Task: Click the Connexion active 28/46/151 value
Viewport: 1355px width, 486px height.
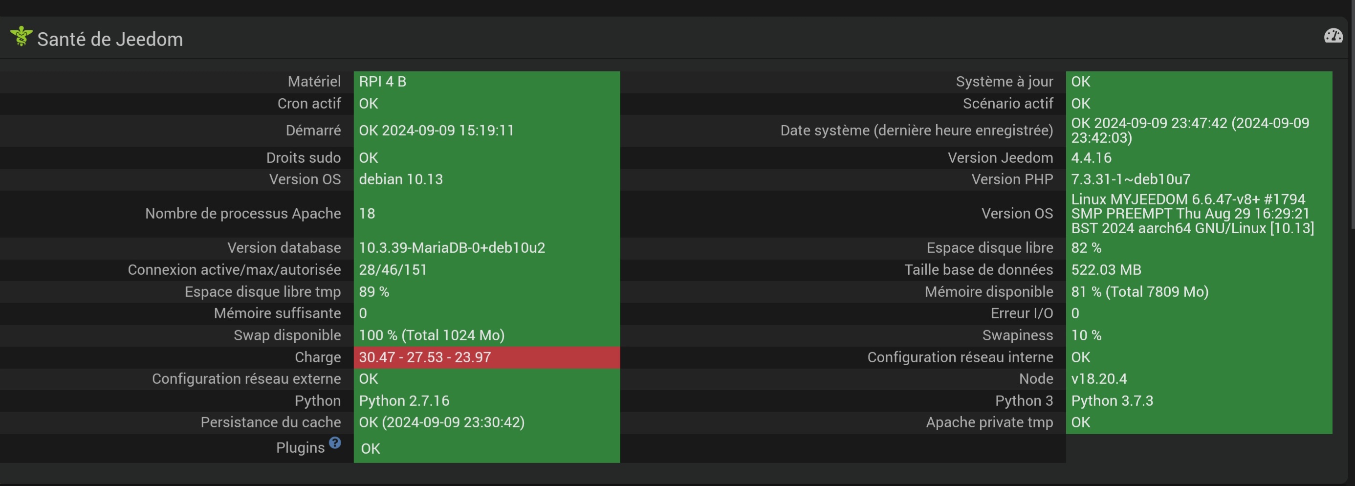Action: pyautogui.click(x=393, y=270)
